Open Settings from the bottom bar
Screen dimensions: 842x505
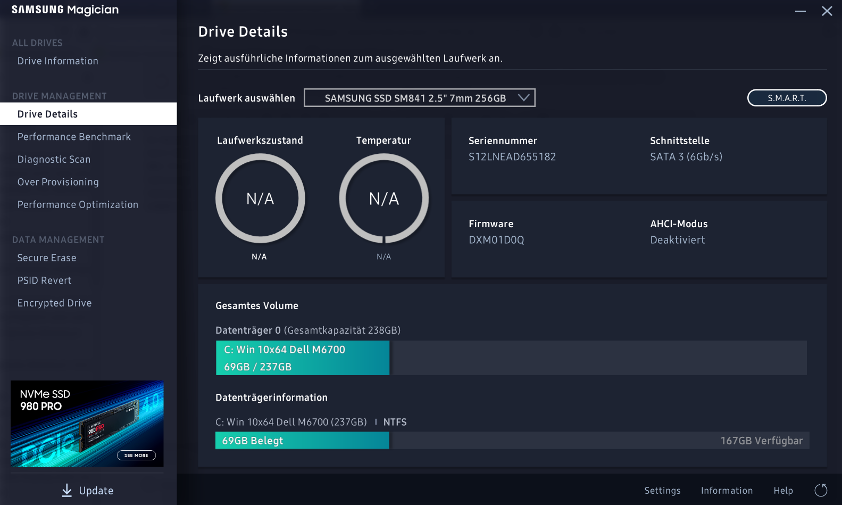click(x=662, y=491)
